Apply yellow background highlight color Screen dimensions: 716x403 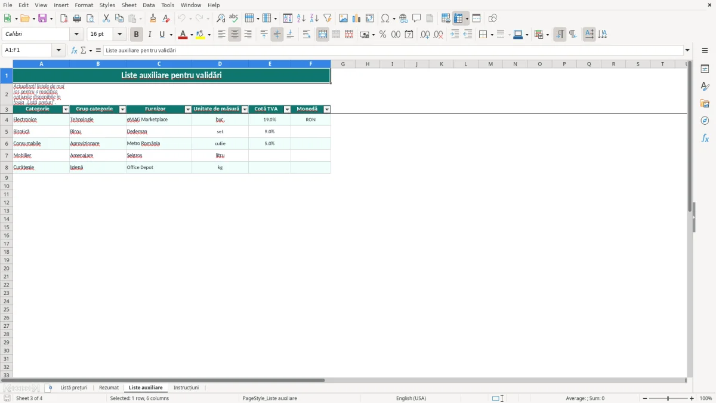pyautogui.click(x=200, y=35)
